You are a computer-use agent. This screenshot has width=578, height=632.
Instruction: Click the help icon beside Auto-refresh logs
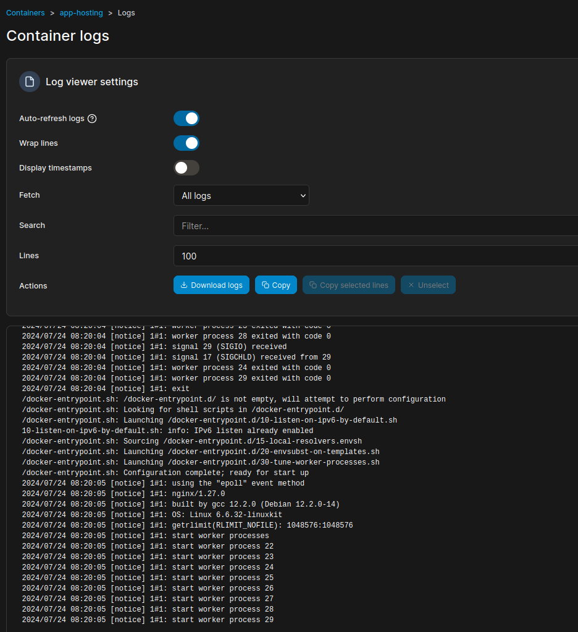click(92, 119)
